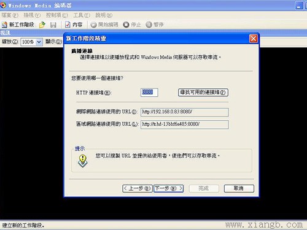
Task: Open the 控制項 menu
Action: [56, 15]
